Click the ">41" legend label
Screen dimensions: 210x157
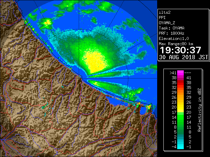[173, 73]
